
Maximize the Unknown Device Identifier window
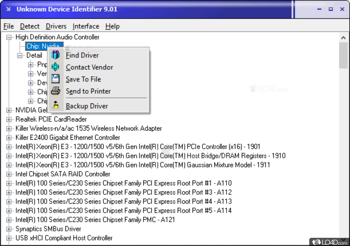coord(331,9)
